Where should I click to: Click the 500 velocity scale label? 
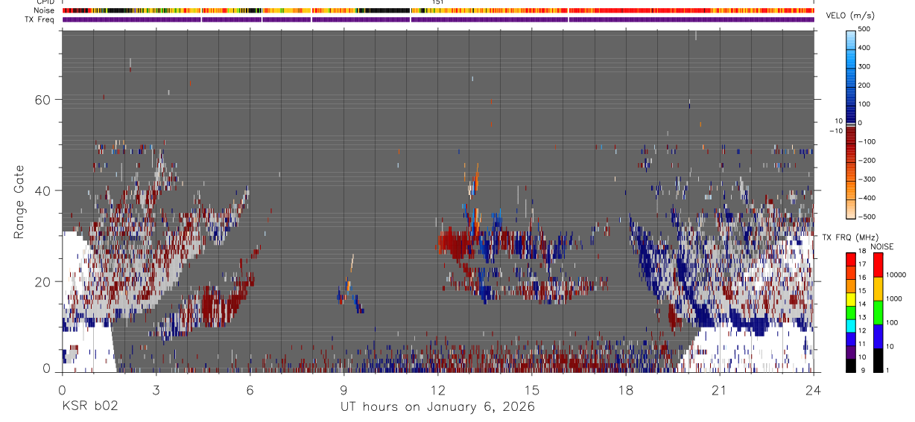(865, 29)
